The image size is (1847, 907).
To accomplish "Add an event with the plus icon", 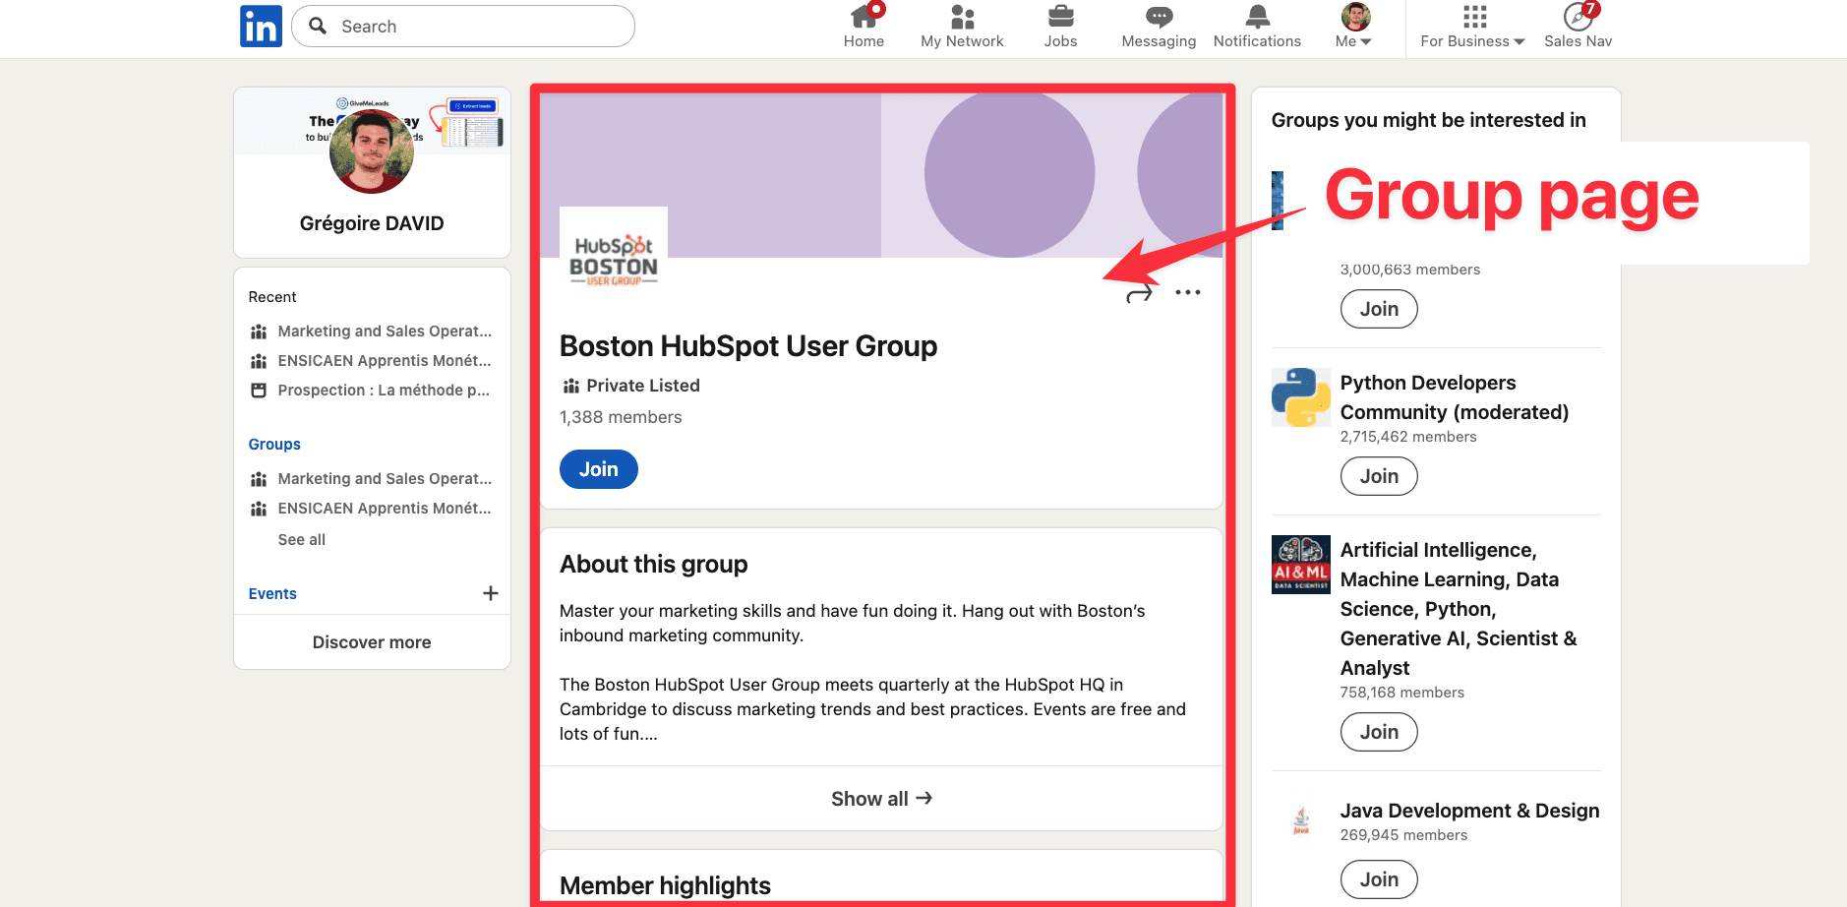I will 491,593.
